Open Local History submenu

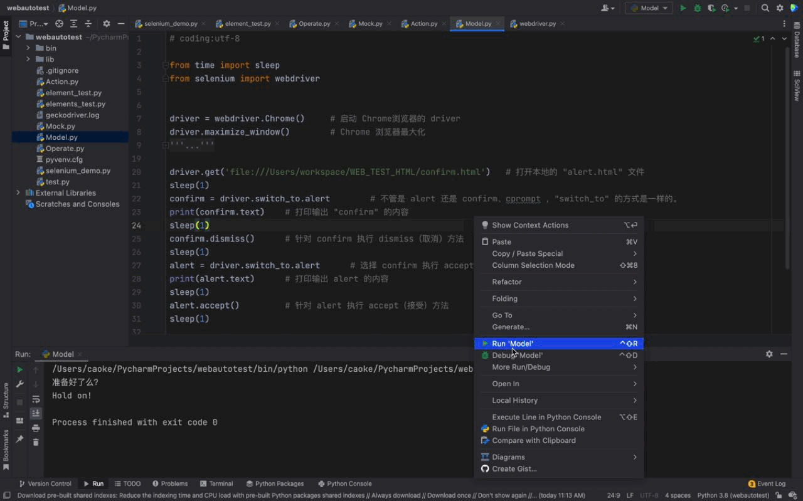[x=559, y=401]
